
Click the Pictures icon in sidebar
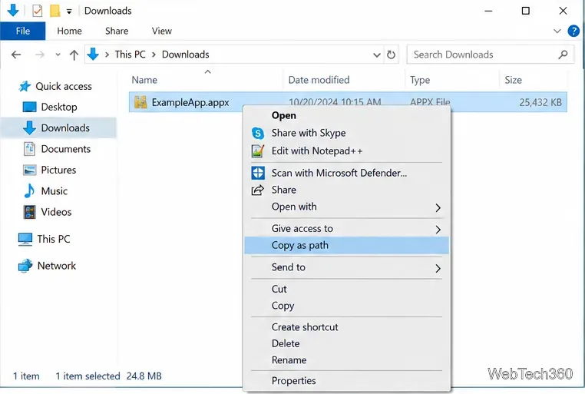pyautogui.click(x=29, y=171)
